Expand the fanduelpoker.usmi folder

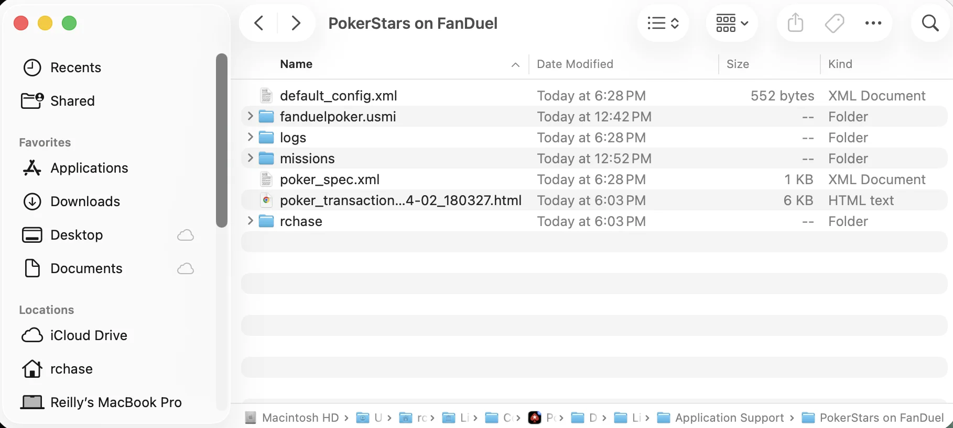coord(250,116)
